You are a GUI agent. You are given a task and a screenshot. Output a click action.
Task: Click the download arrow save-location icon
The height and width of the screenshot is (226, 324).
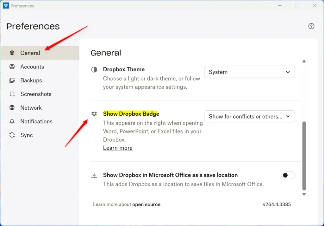coord(94,175)
